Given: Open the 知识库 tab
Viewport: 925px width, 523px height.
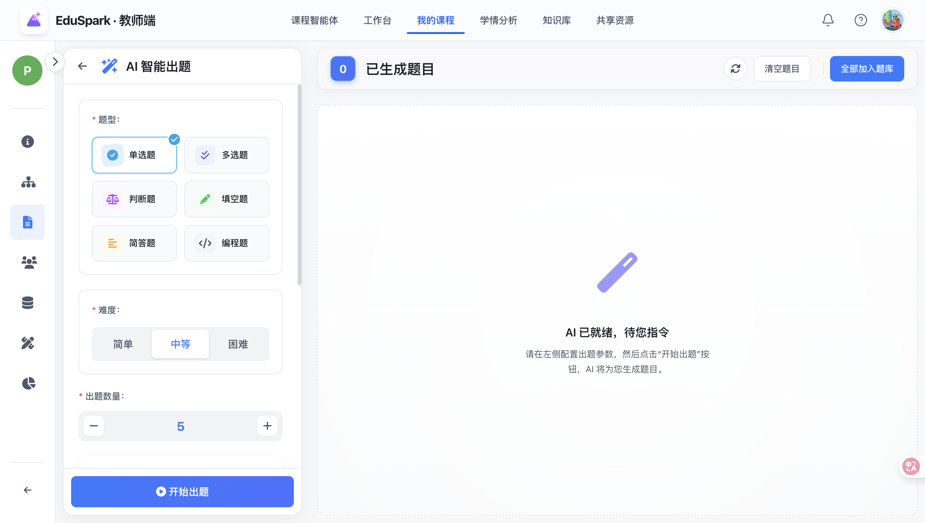Looking at the screenshot, I should pyautogui.click(x=557, y=20).
